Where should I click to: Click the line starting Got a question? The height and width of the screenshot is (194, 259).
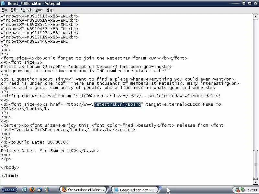point(118,79)
